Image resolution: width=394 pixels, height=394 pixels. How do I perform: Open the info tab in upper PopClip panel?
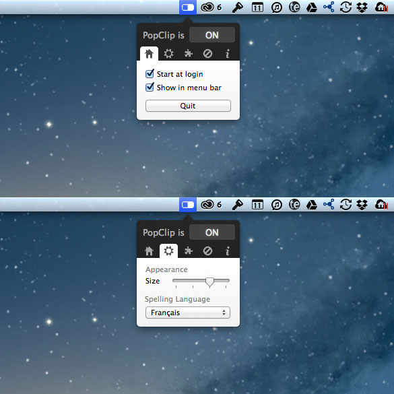228,53
